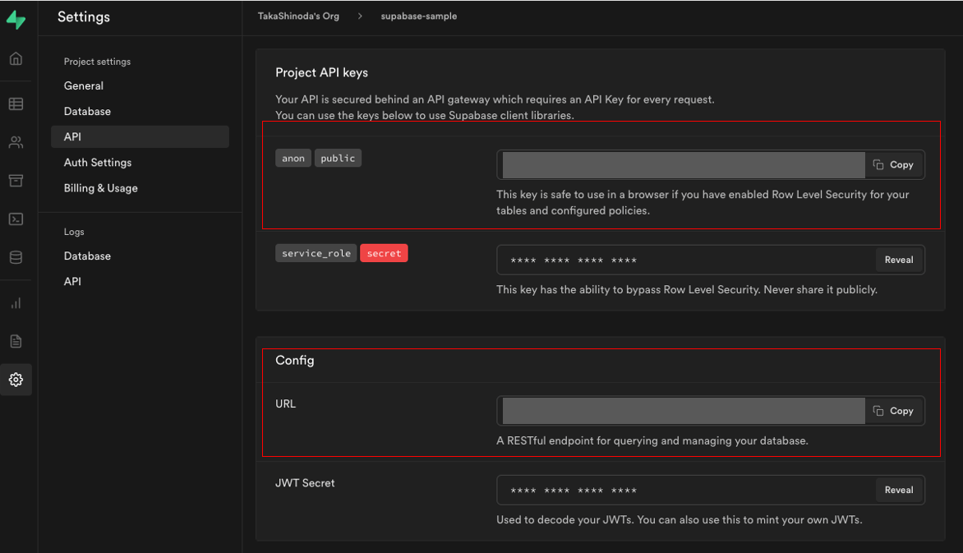Select API under Project settings
This screenshot has width=963, height=553.
140,137
